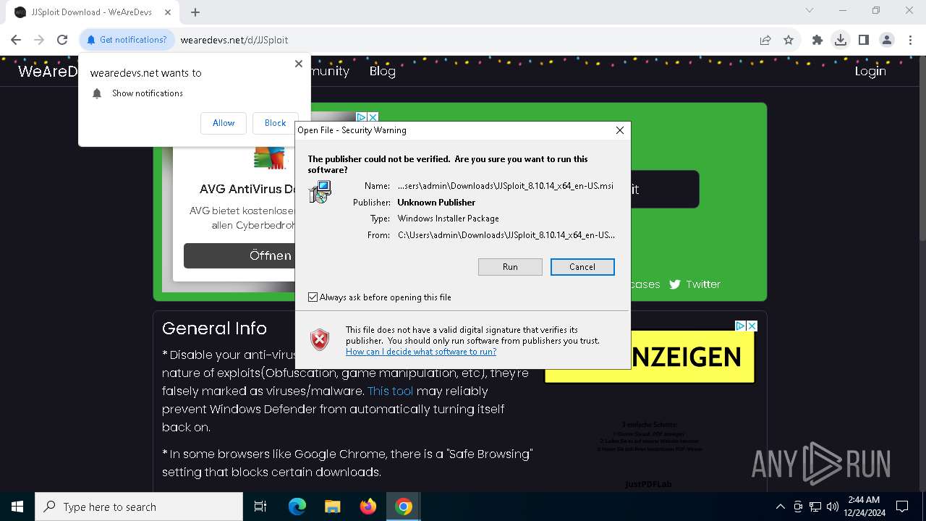Open the Windows Start menu

pyautogui.click(x=17, y=507)
